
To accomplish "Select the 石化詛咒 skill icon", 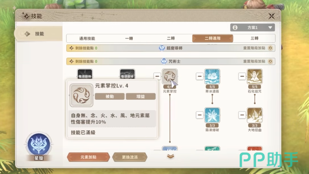I will click(255, 76).
